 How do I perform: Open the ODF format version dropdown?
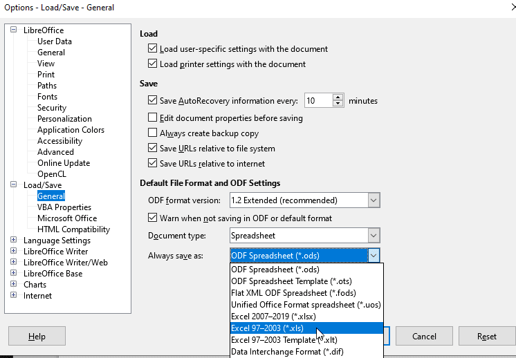point(374,200)
